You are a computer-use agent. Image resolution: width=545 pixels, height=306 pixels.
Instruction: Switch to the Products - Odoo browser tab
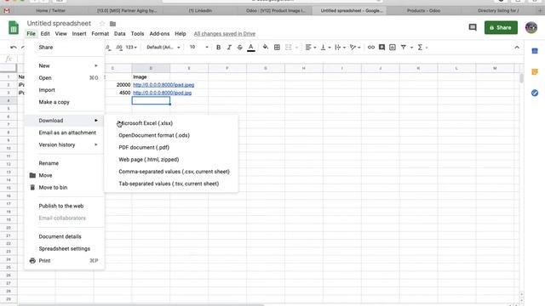coord(423,11)
